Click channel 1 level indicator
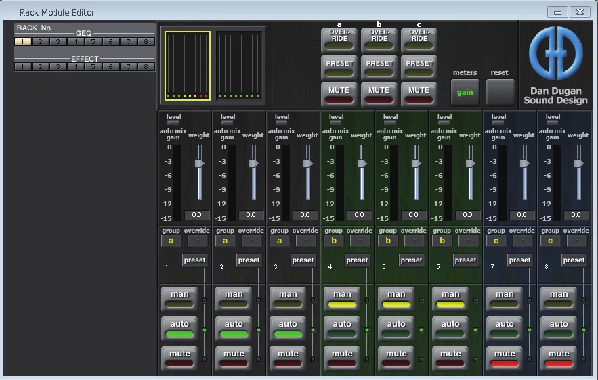 (173, 123)
